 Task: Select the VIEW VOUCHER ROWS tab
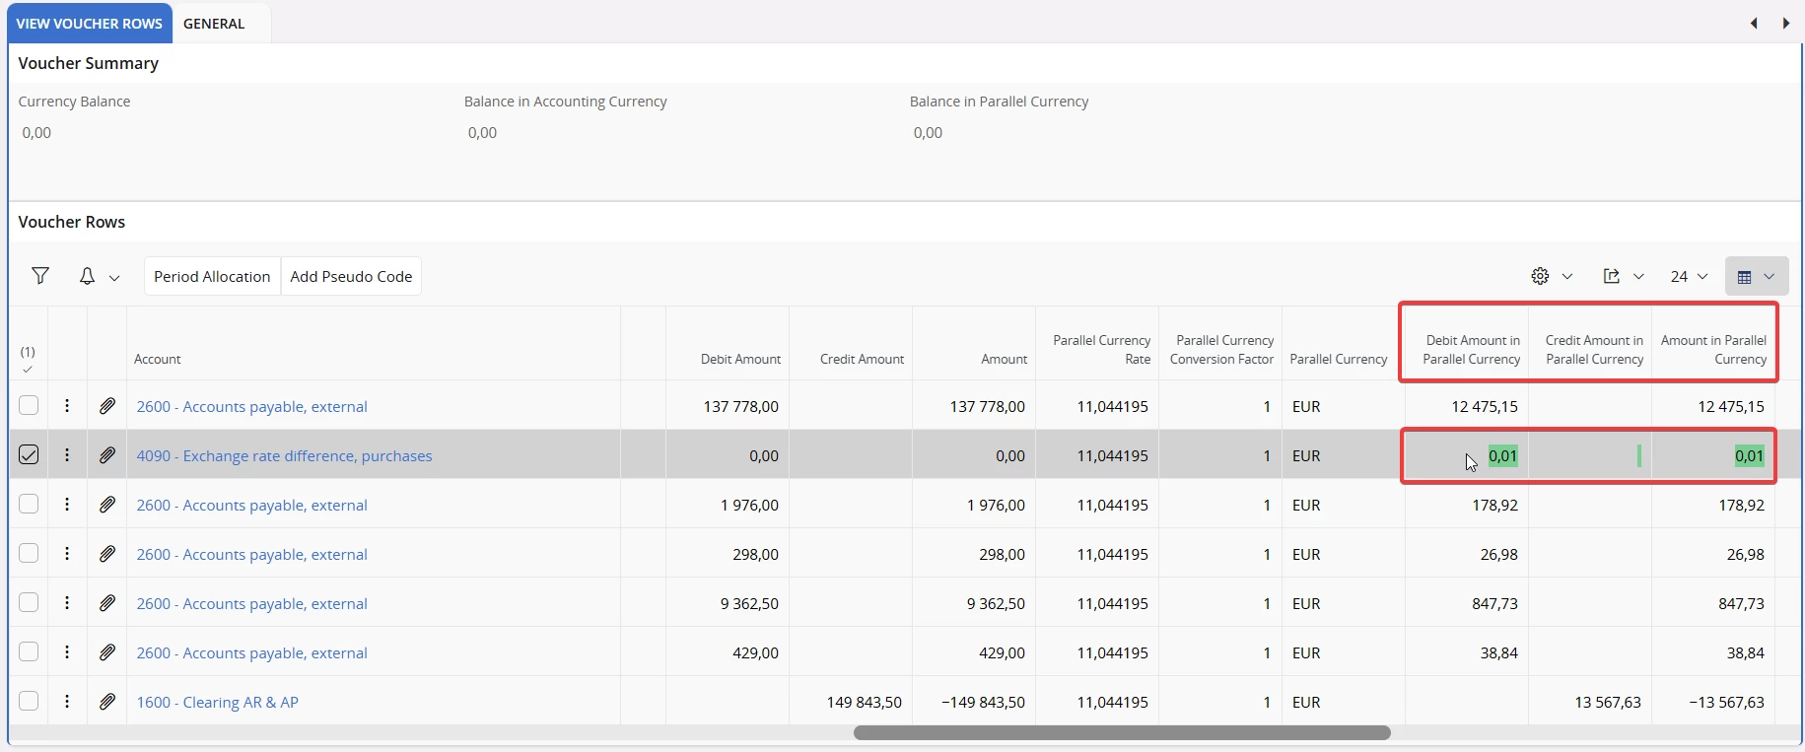pyautogui.click(x=90, y=24)
